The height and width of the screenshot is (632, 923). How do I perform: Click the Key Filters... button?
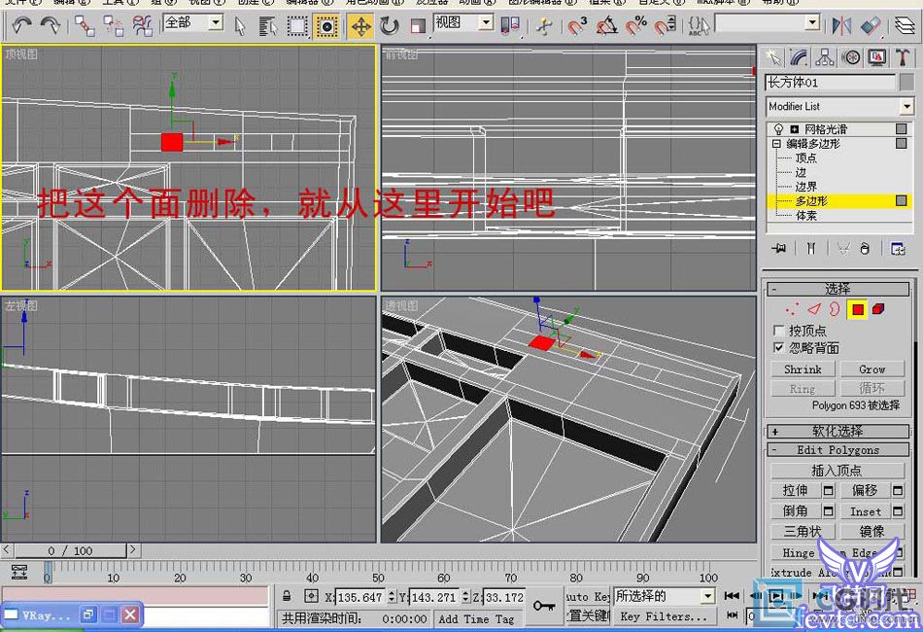click(x=664, y=616)
